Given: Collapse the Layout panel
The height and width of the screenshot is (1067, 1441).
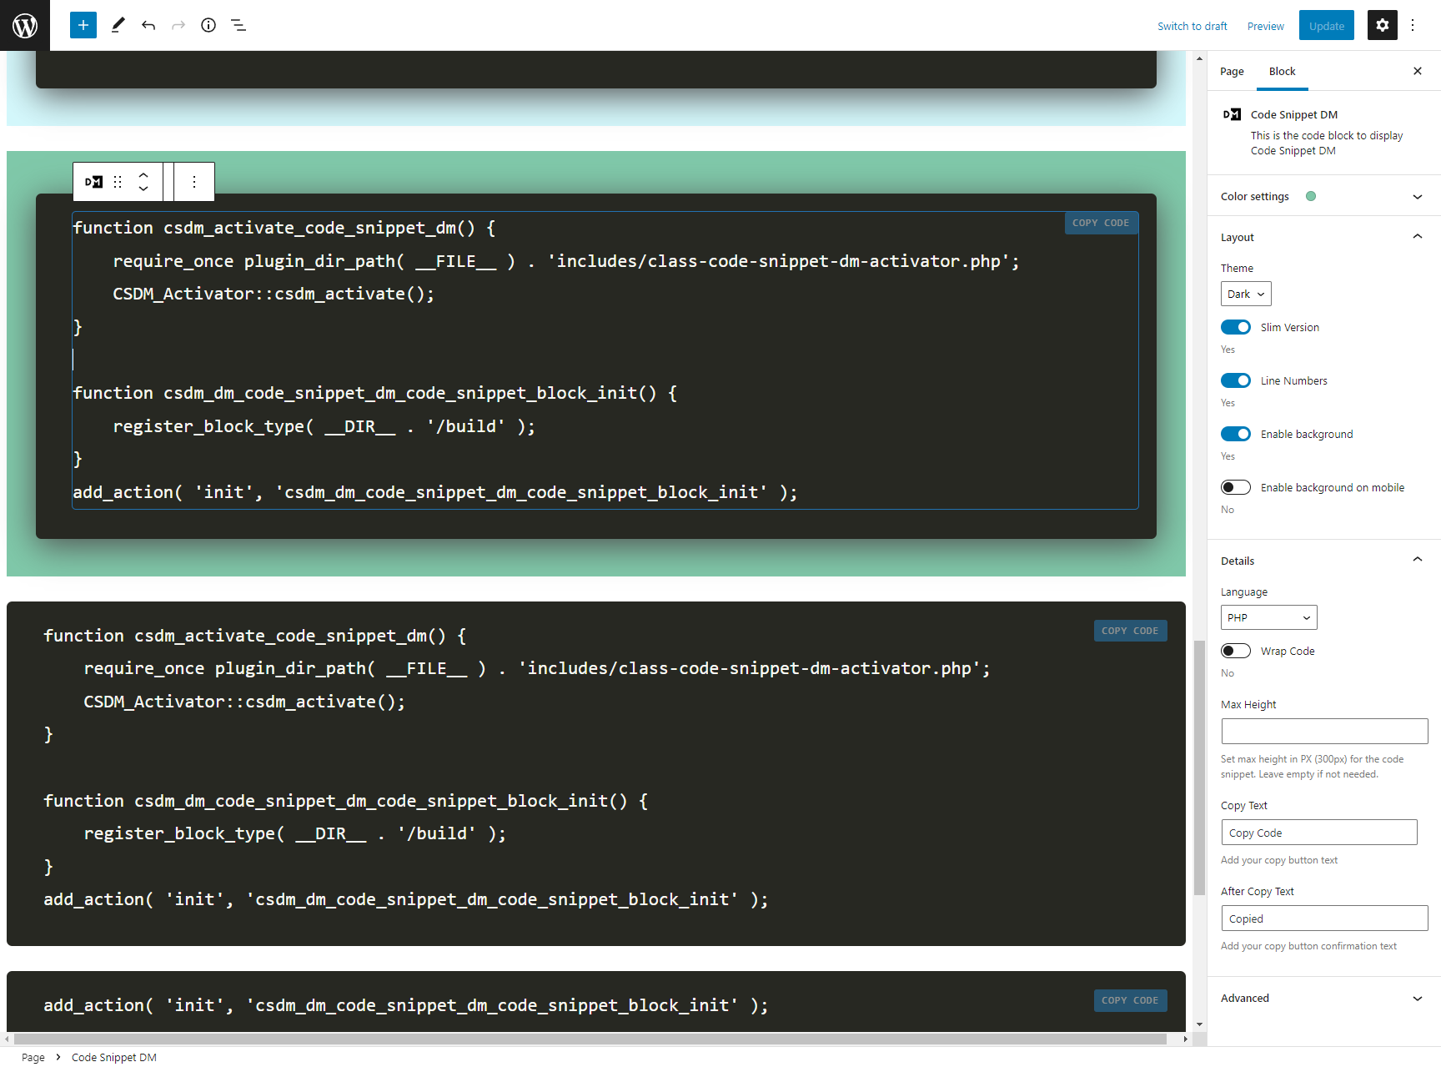Looking at the screenshot, I should pyautogui.click(x=1324, y=237).
